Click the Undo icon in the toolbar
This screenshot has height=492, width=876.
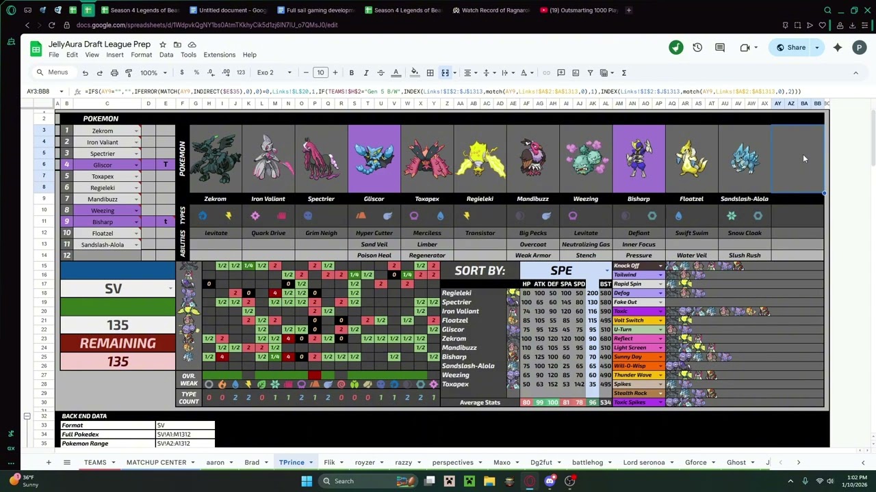click(85, 72)
